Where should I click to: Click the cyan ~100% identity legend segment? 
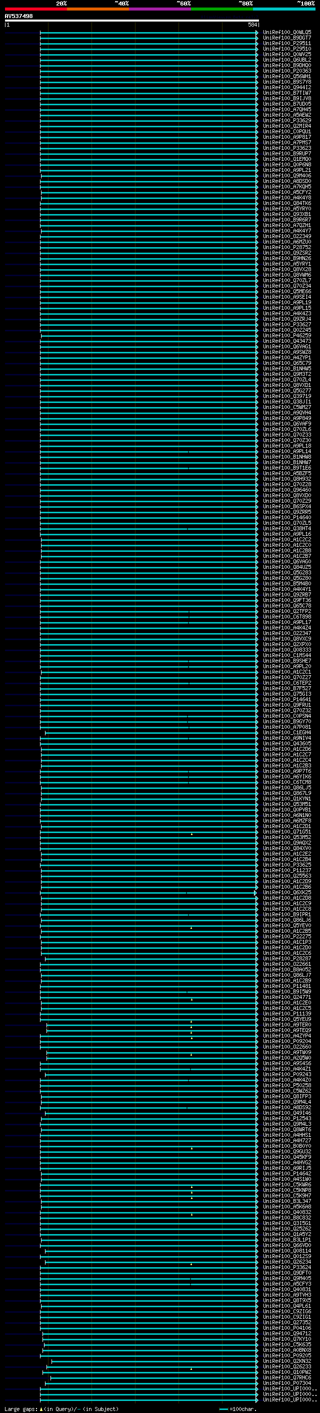pos(284,9)
